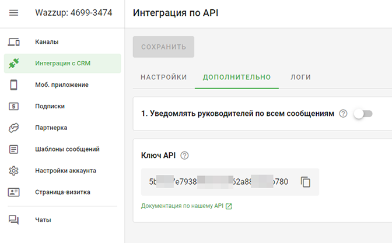Click the message templates document icon
This screenshot has height=243, width=392.
click(x=14, y=149)
